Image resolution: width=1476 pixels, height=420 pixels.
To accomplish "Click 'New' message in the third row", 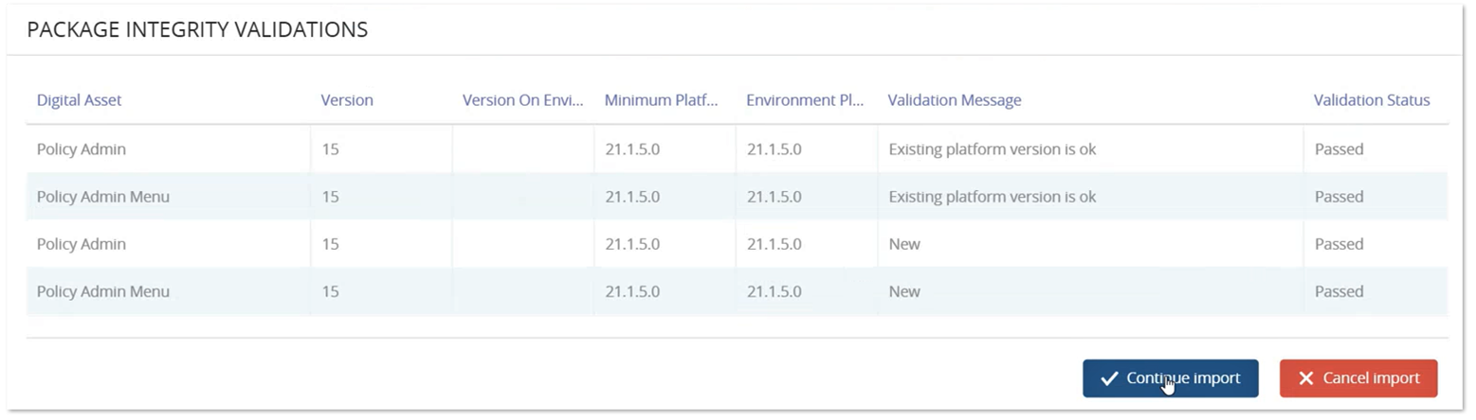I will pyautogui.click(x=903, y=244).
